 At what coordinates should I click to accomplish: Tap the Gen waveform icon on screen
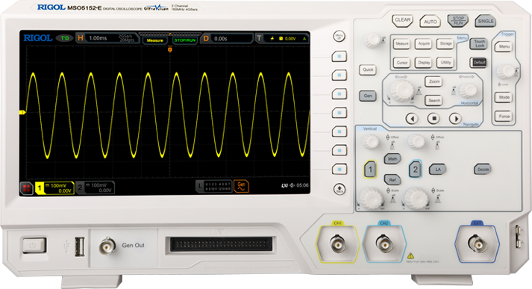tap(241, 186)
